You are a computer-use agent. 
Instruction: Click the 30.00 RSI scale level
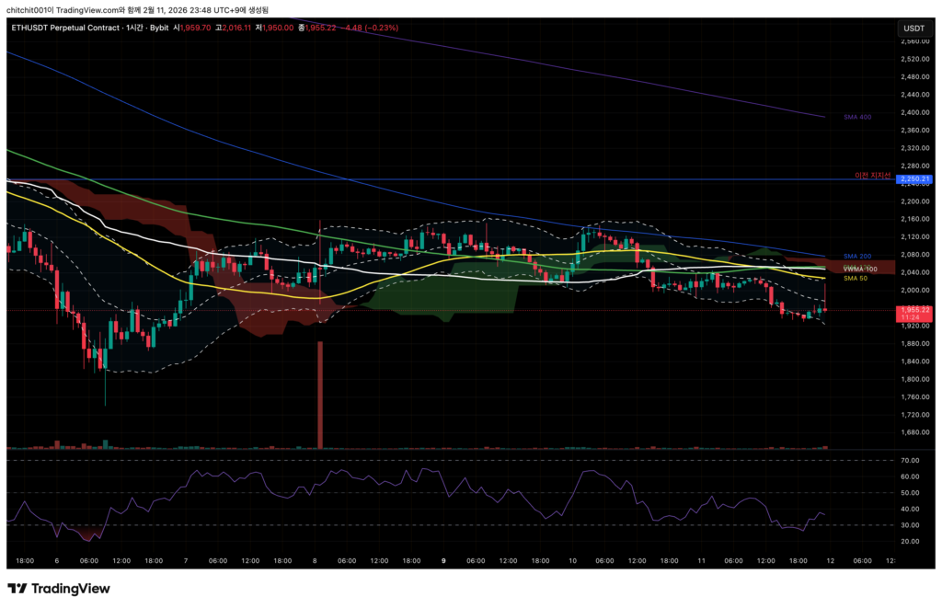click(911, 525)
